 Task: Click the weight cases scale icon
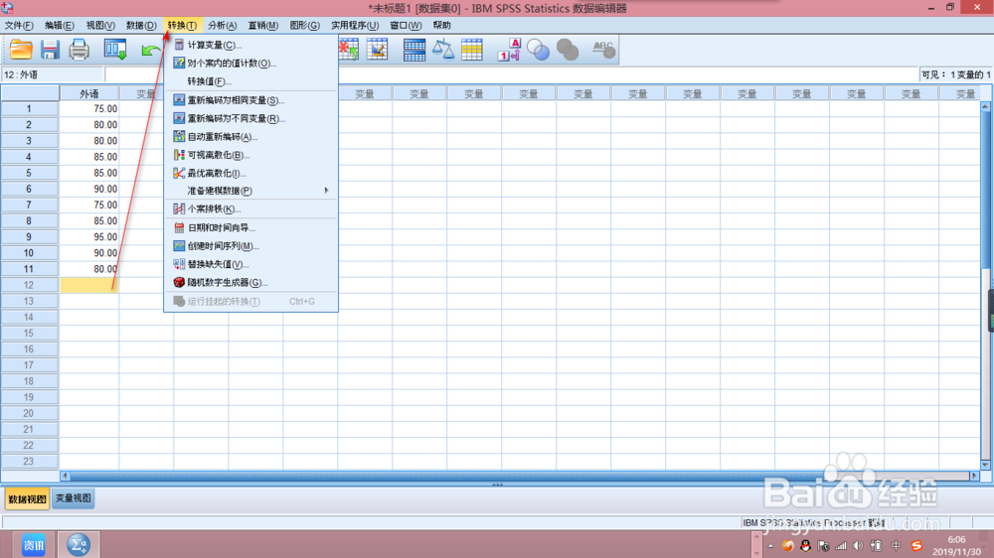pos(443,50)
